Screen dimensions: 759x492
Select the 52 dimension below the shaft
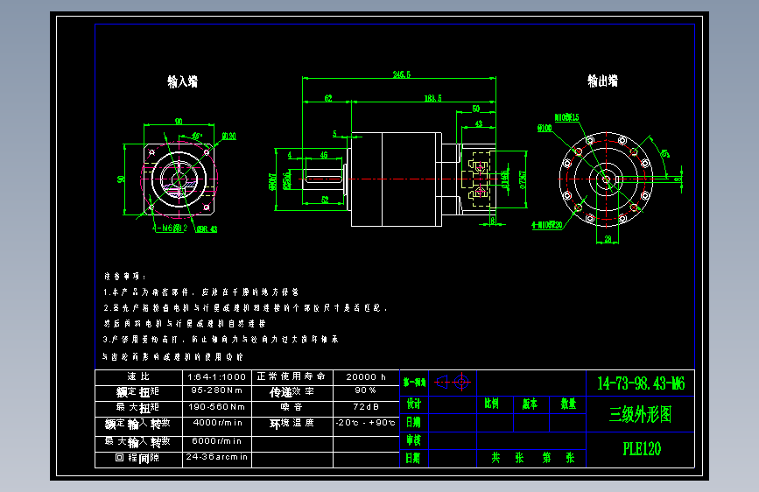(325, 200)
